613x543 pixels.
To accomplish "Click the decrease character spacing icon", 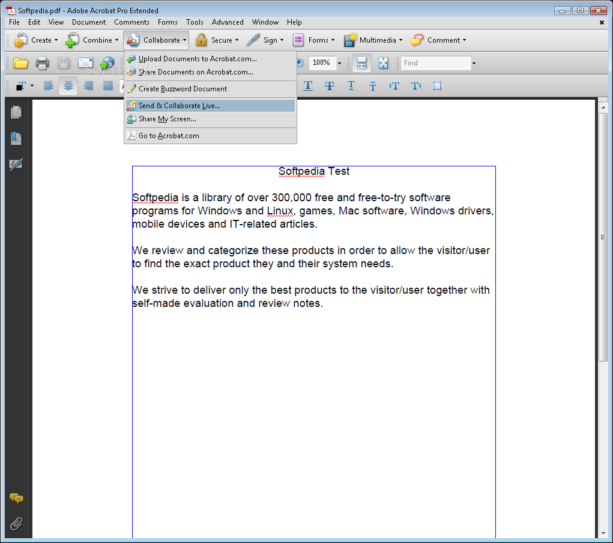I will point(394,86).
